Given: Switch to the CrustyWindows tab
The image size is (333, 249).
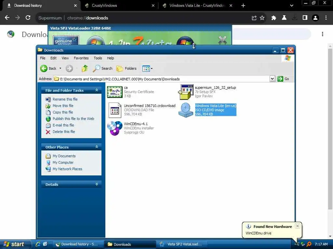Looking at the screenshot, I should click(120, 6).
